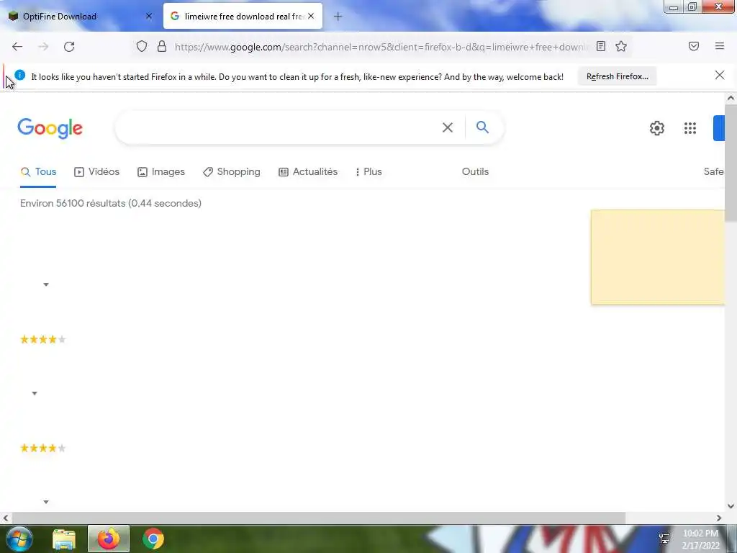Viewport: 737px width, 553px height.
Task: Click the blue sign-in button at right
Action: (719, 128)
